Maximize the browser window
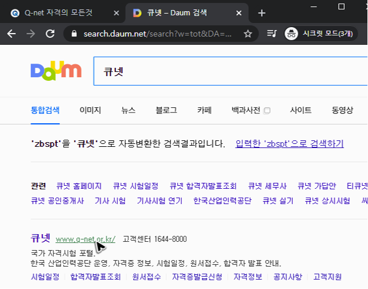 point(341,6)
